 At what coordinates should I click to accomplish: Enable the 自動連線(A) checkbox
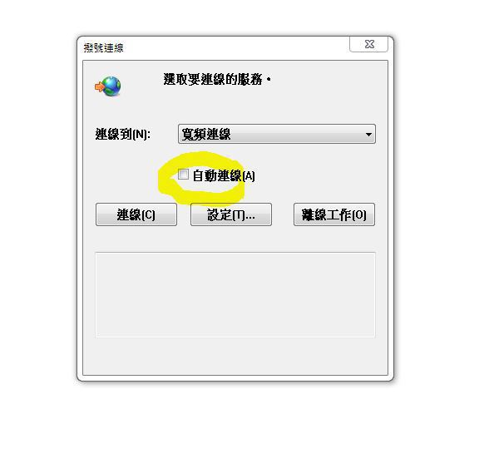(x=183, y=175)
